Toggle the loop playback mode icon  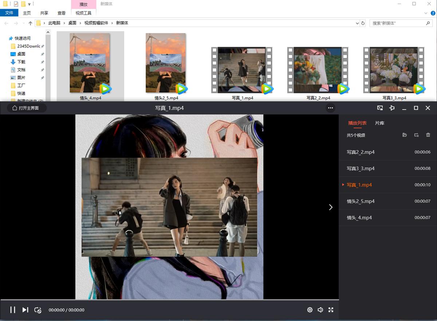coord(38,310)
